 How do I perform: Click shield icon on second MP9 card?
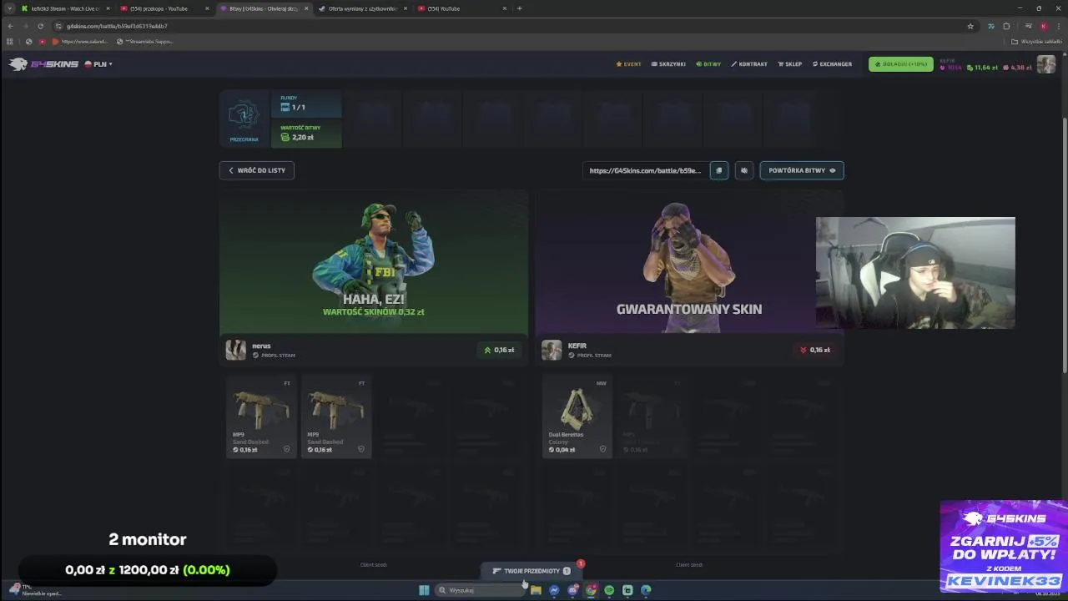(360, 449)
